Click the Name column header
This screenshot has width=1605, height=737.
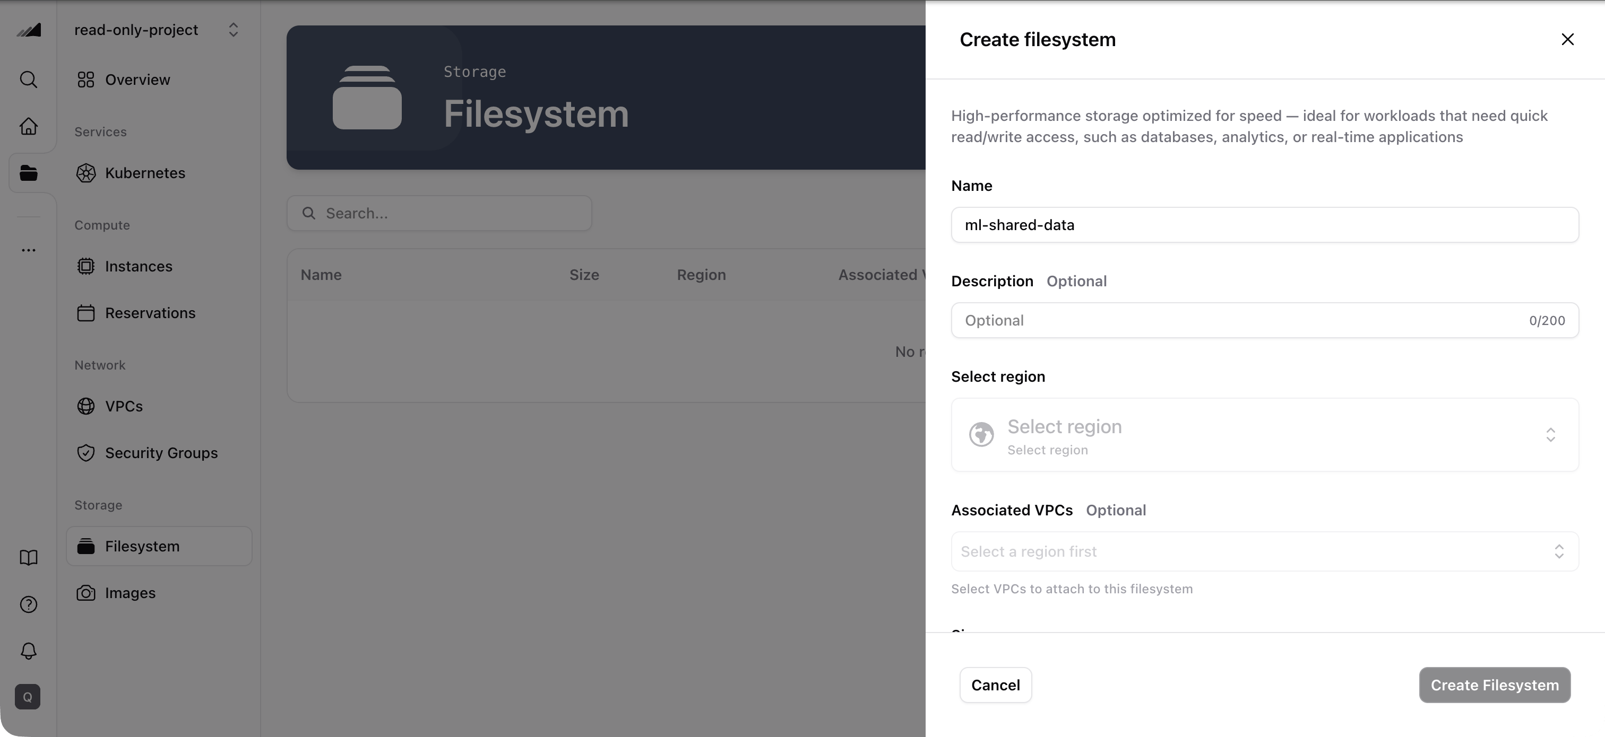[321, 275]
